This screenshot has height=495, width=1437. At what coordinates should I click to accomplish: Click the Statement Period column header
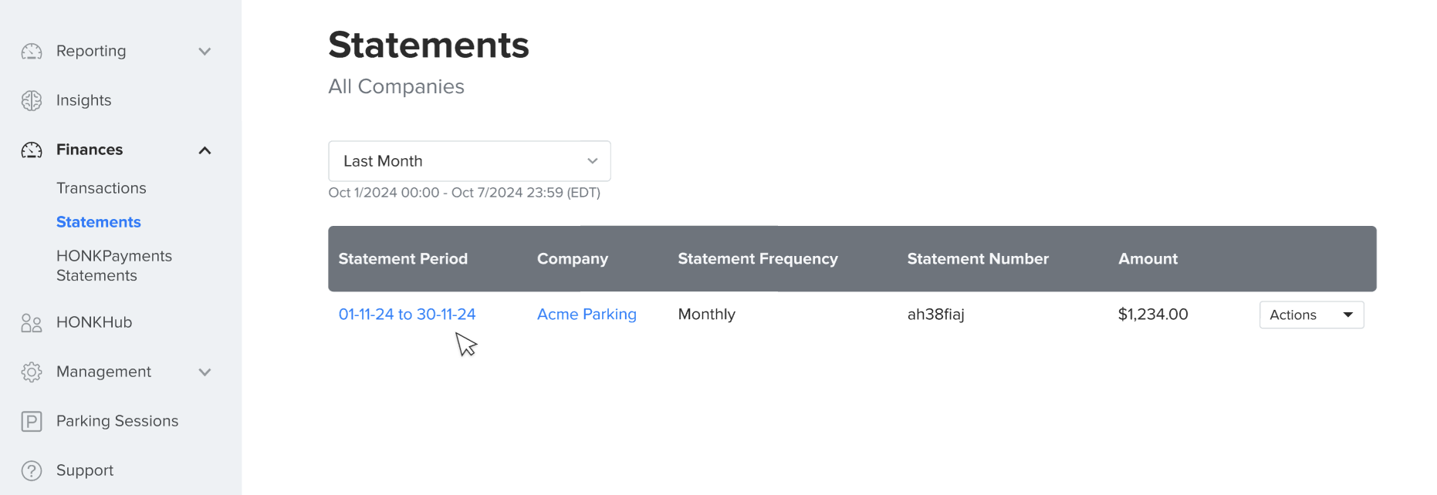(403, 259)
